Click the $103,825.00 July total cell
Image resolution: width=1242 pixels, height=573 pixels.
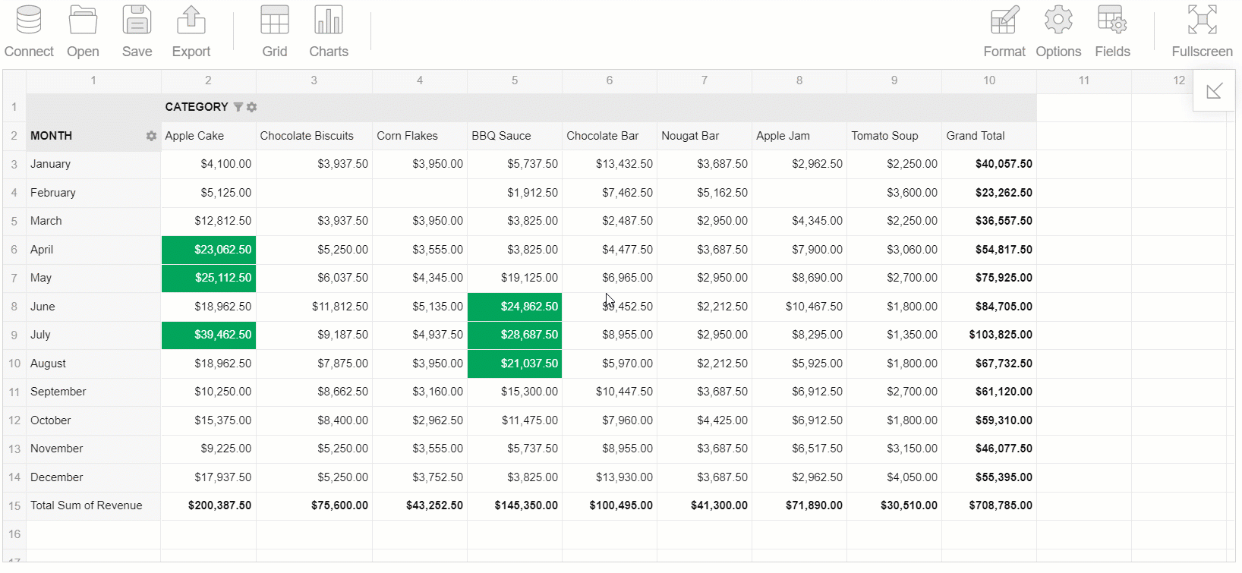coord(989,335)
